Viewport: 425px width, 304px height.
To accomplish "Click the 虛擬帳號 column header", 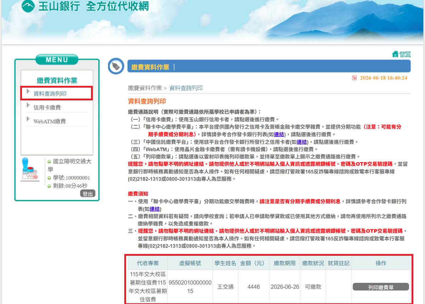I will pos(190,263).
